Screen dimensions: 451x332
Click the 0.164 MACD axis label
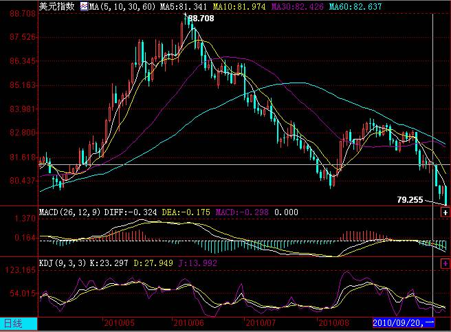pos(25,238)
